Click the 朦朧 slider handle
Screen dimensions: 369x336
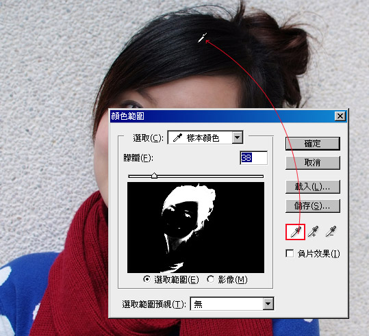(154, 176)
